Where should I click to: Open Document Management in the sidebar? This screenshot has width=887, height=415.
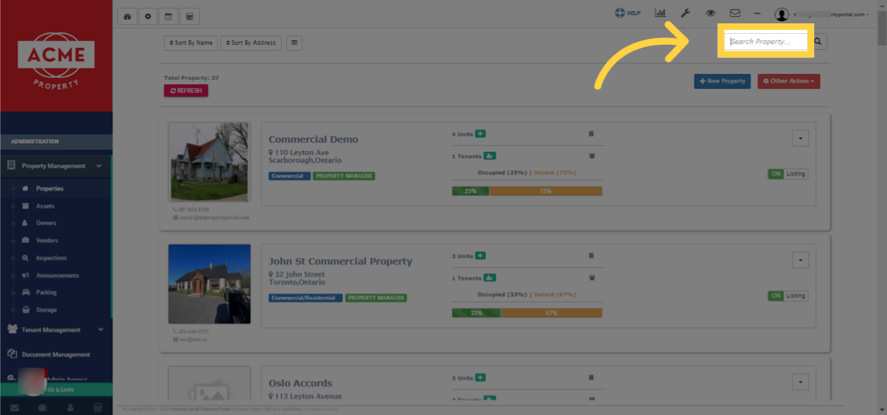pos(56,355)
